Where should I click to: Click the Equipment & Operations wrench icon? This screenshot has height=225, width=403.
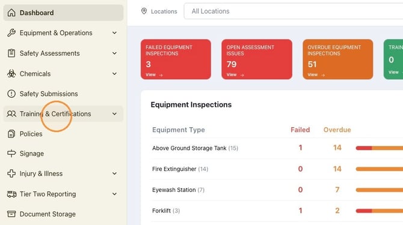tap(11, 33)
